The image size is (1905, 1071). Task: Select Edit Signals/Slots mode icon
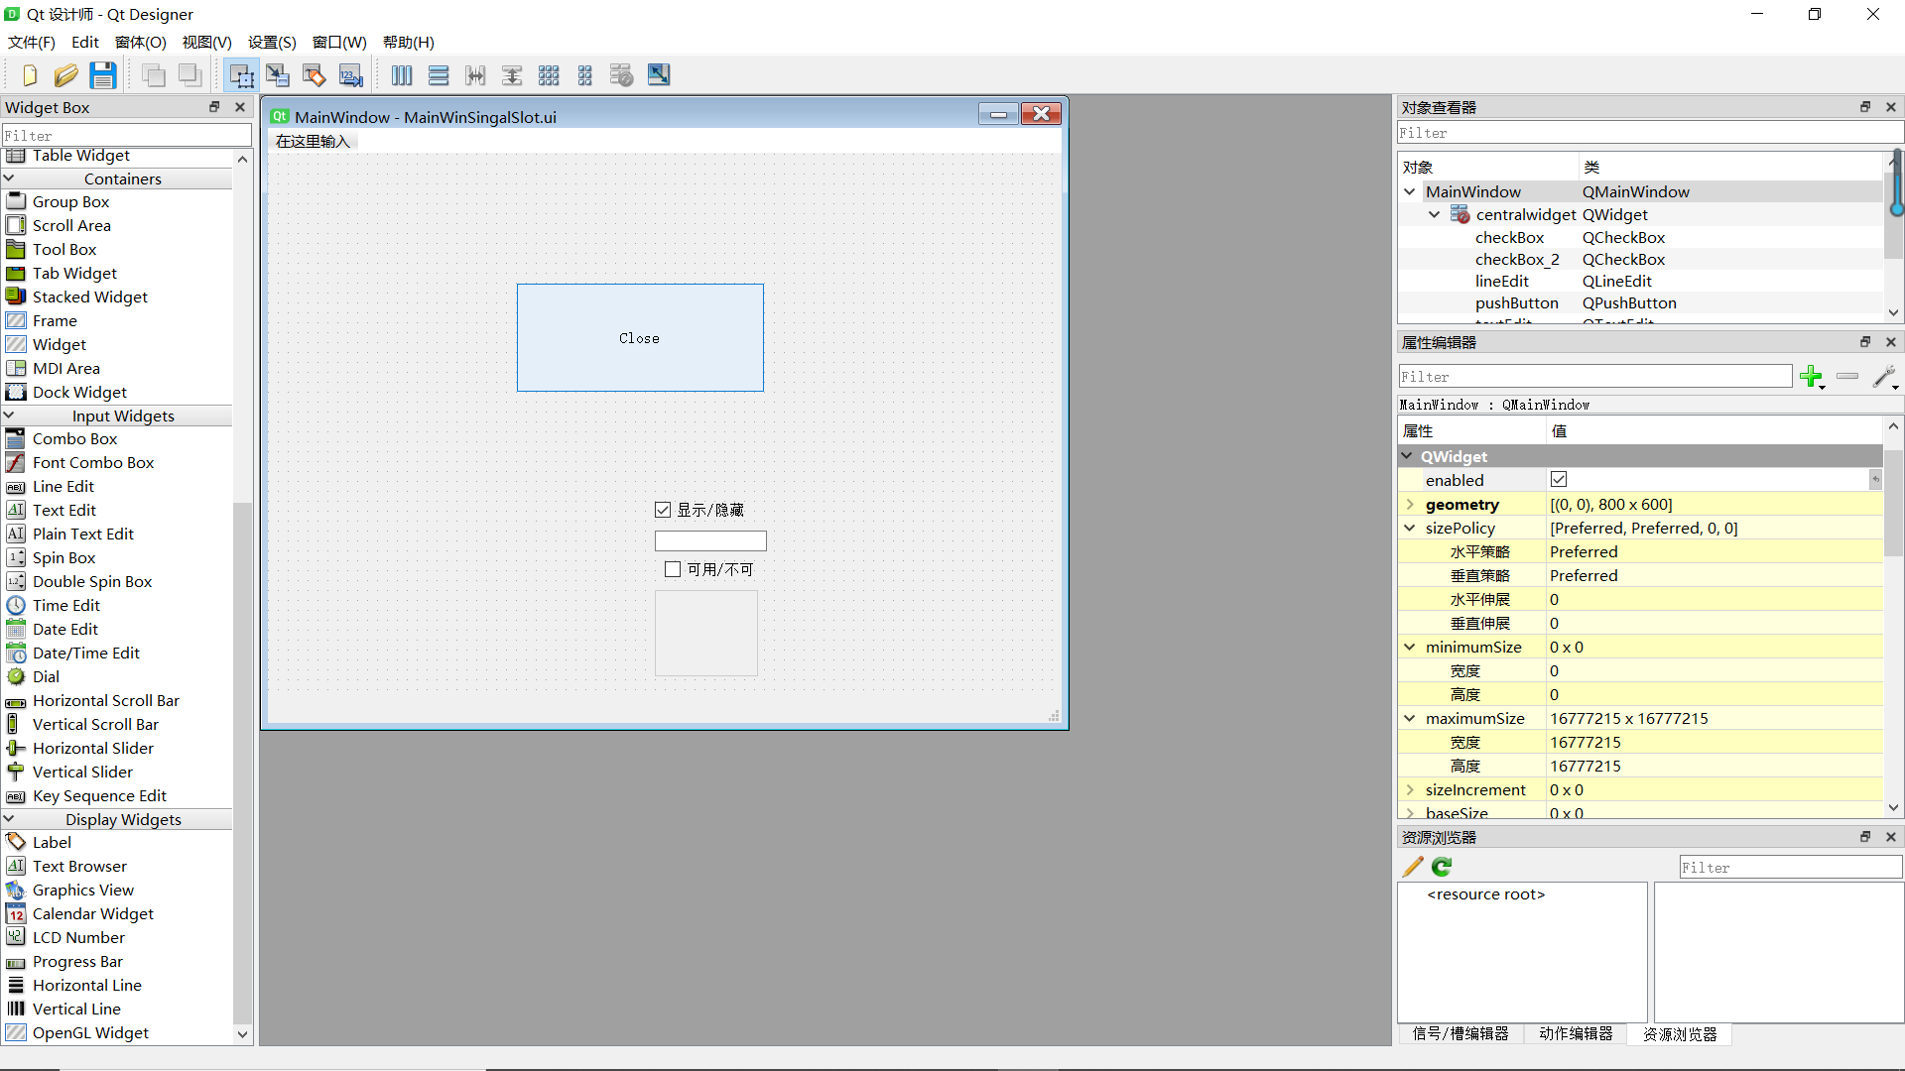278,75
